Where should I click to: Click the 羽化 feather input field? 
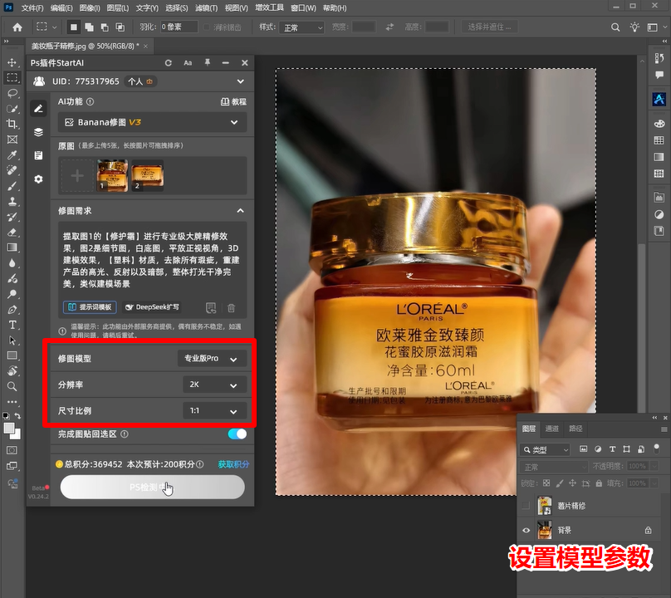coord(179,27)
